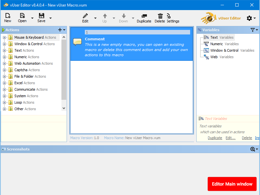Click the Macro Version 1.0 value
Image resolution: width=260 pixels, height=195 pixels.
97,138
